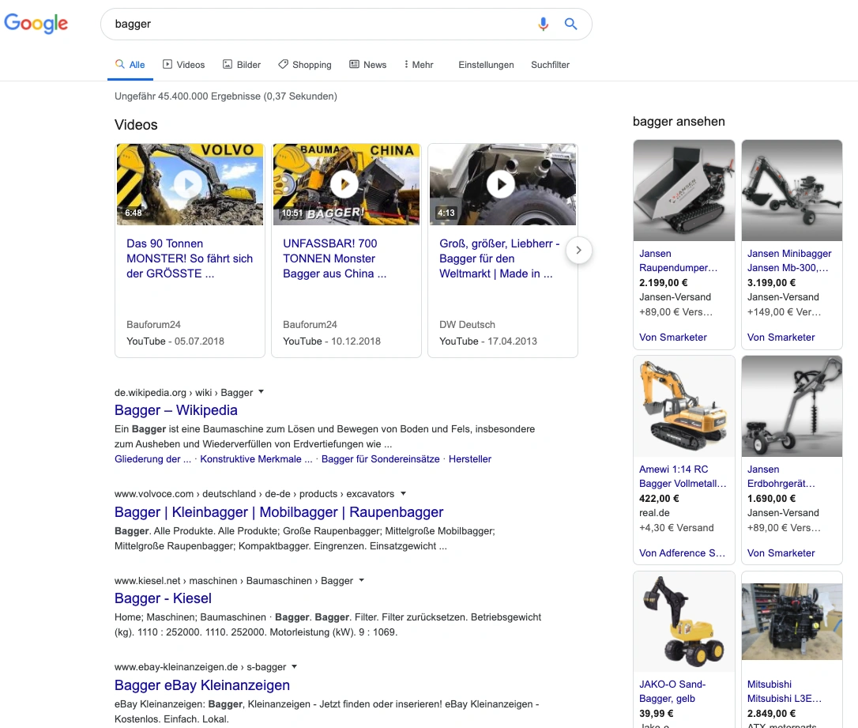Image resolution: width=858 pixels, height=728 pixels.
Task: Open the Mehr three-dot menu
Action: pos(418,64)
